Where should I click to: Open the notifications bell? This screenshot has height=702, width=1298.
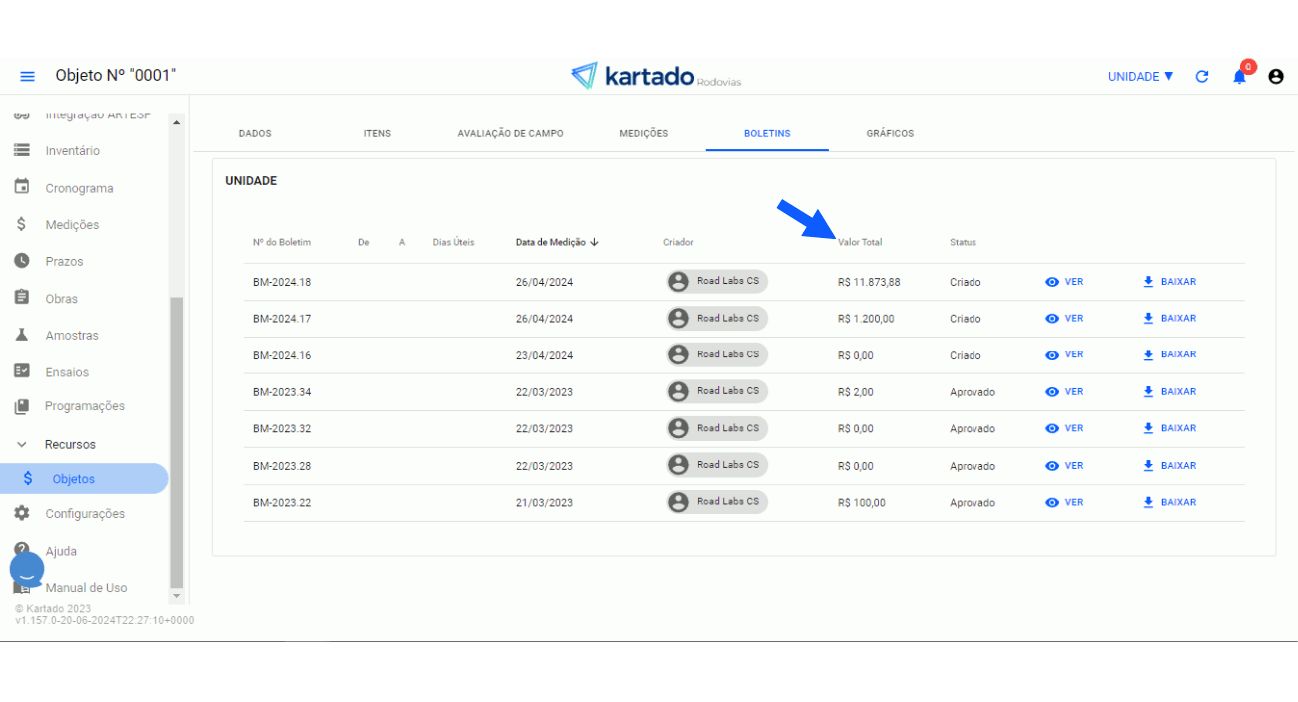(x=1239, y=77)
